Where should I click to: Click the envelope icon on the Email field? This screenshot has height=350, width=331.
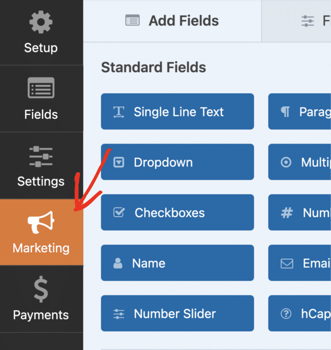pos(287,263)
